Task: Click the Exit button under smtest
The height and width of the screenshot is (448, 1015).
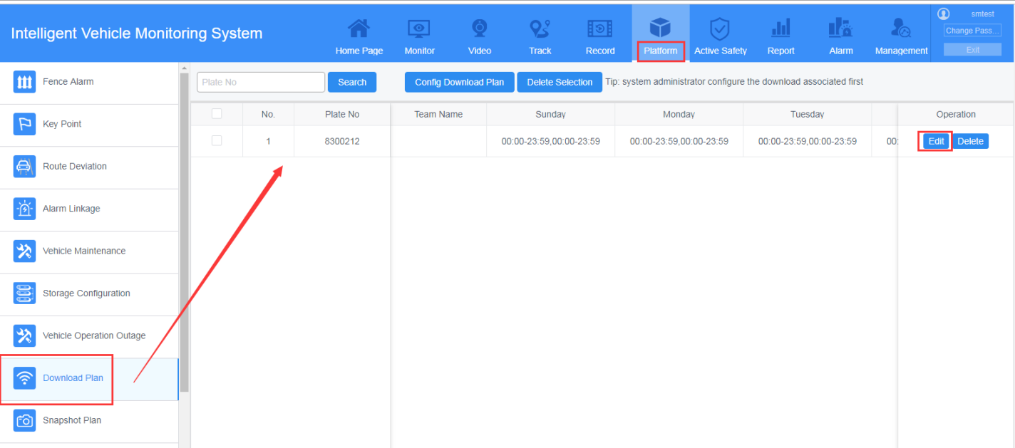Action: (x=972, y=50)
